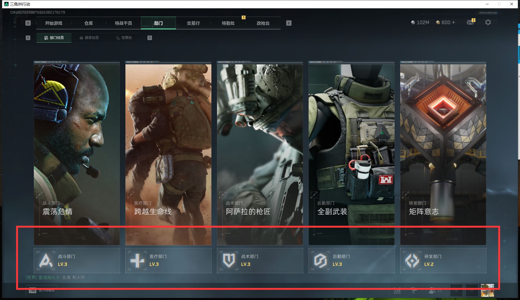Open the settings gear icon

pyautogui.click(x=488, y=23)
